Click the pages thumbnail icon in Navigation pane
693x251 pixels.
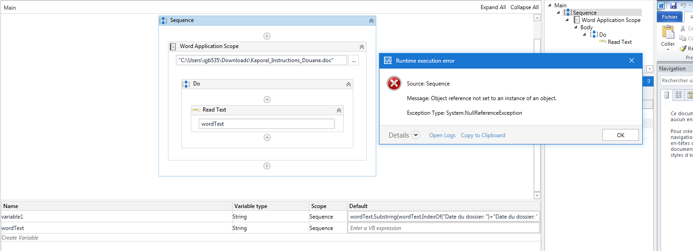(x=678, y=95)
